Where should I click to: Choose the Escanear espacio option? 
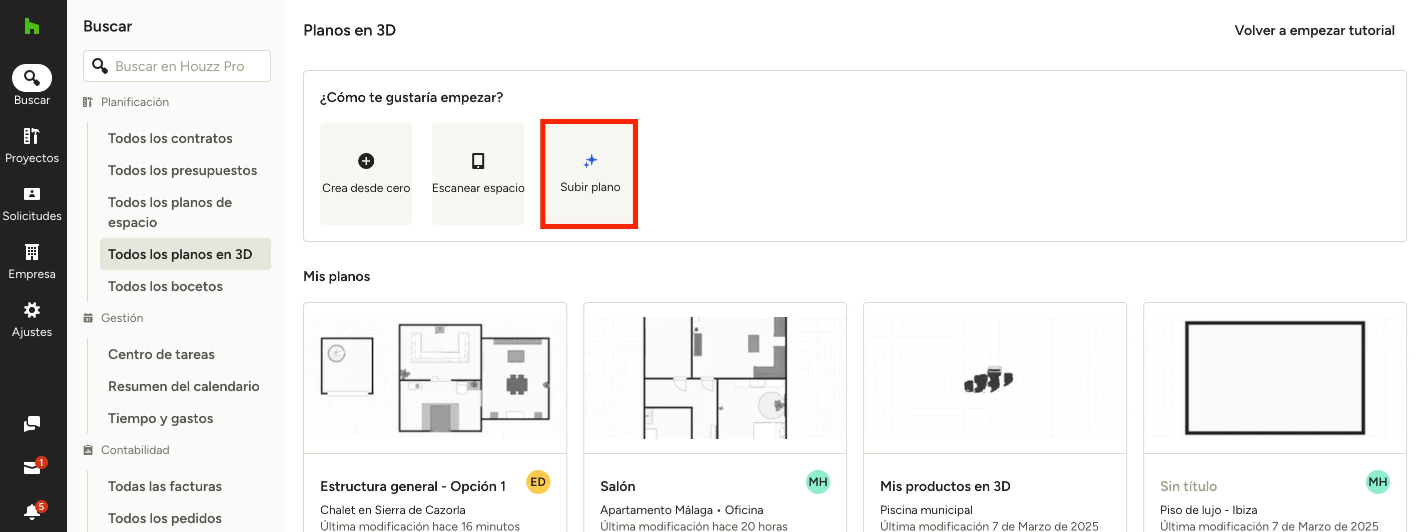478,173
